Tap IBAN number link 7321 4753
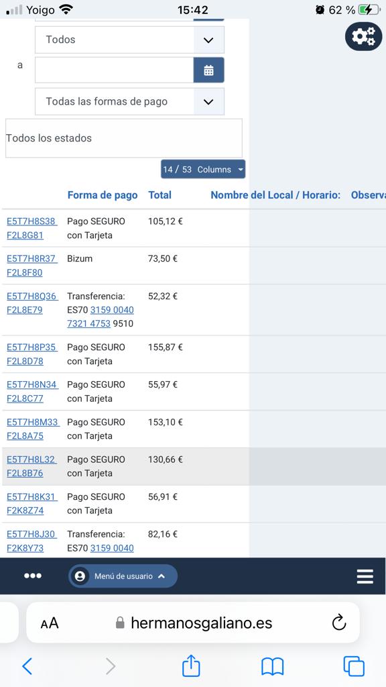This screenshot has height=687, width=386. coord(89,324)
